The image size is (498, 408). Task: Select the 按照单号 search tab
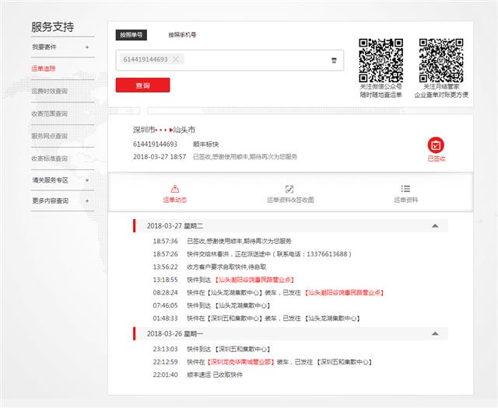click(x=132, y=35)
